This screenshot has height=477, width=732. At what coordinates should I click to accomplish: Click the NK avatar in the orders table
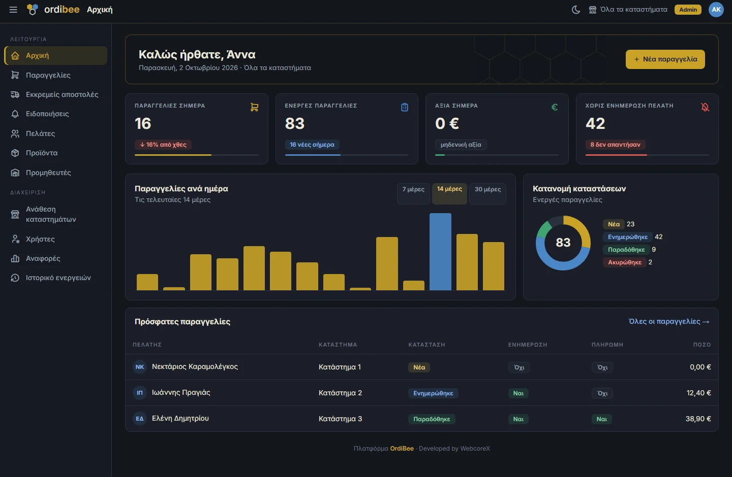point(140,367)
